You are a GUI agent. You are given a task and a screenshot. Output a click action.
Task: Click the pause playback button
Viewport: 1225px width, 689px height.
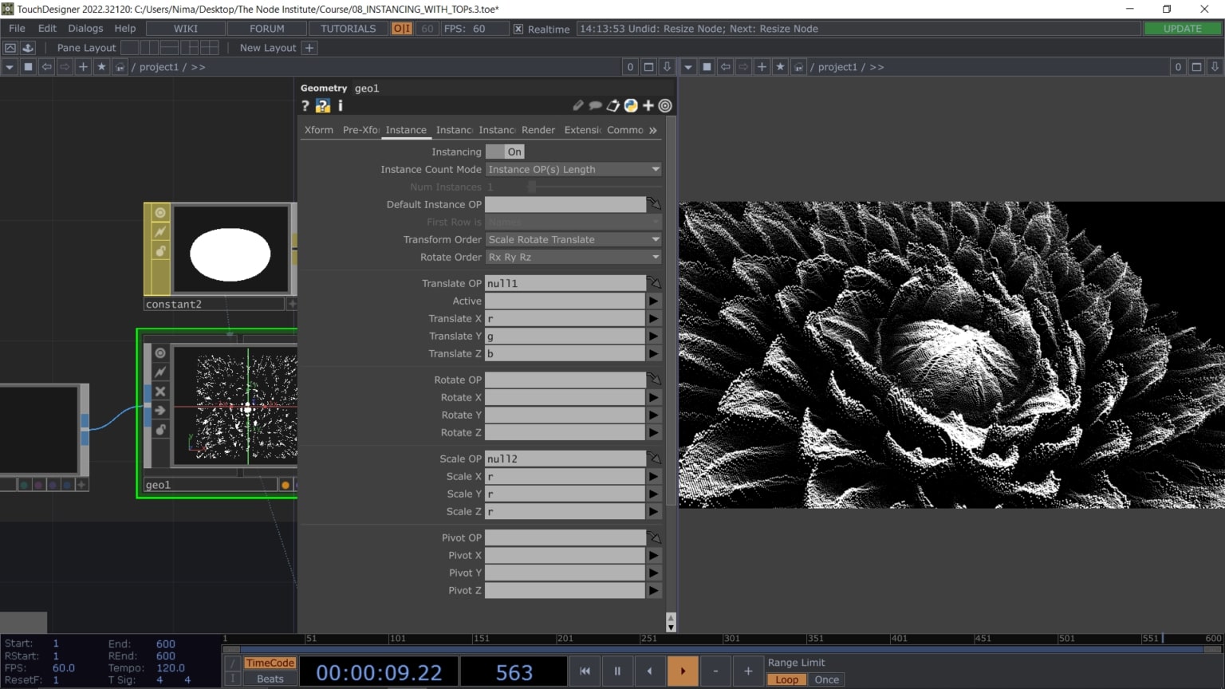click(617, 671)
